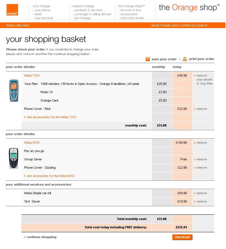
Task: Open see accesories for the Nokia 8310
Action: point(50,176)
